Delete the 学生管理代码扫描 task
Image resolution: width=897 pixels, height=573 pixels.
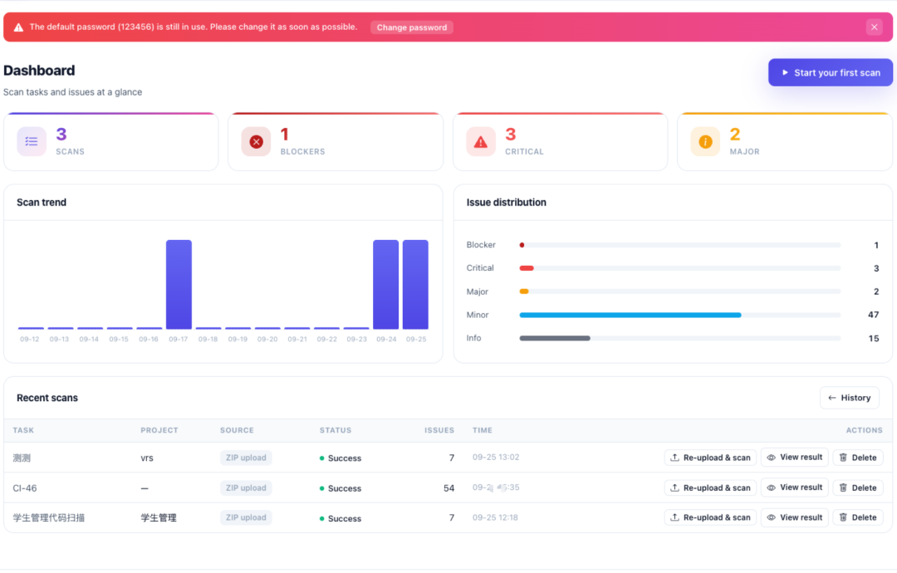[x=857, y=517]
